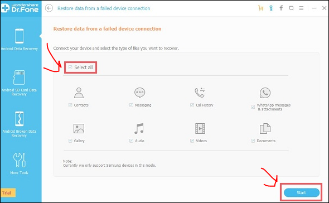
Task: Open More Tools in sidebar
Action: pyautogui.click(x=20, y=163)
